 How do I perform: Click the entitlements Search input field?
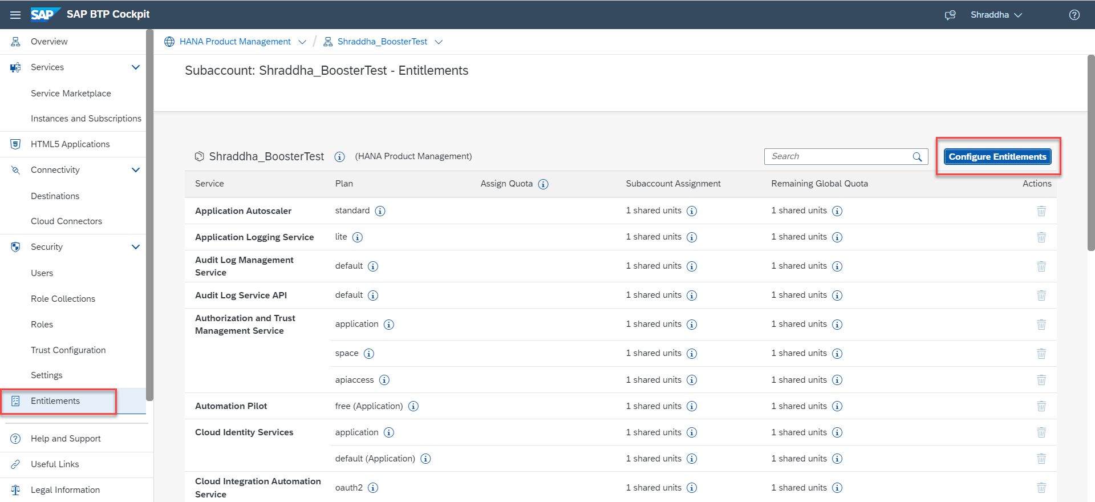pos(838,157)
